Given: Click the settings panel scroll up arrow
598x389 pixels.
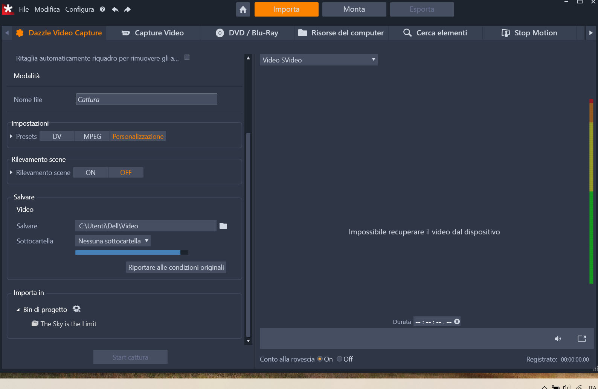Looking at the screenshot, I should coord(248,58).
